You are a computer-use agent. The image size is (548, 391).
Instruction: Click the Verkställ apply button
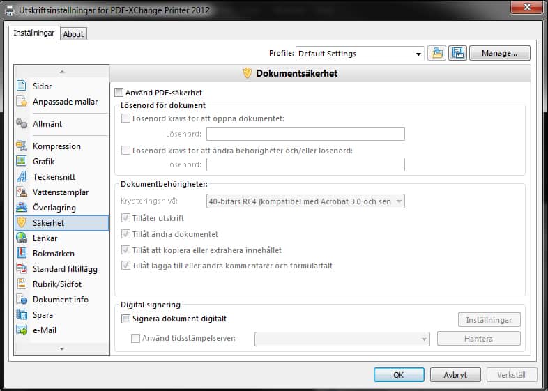click(x=512, y=375)
